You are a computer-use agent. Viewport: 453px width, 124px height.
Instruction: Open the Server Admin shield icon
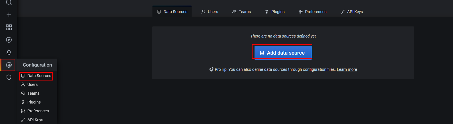pos(9,77)
